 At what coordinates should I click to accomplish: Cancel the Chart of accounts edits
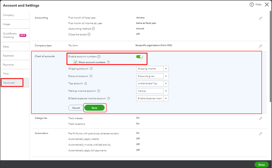point(76,108)
